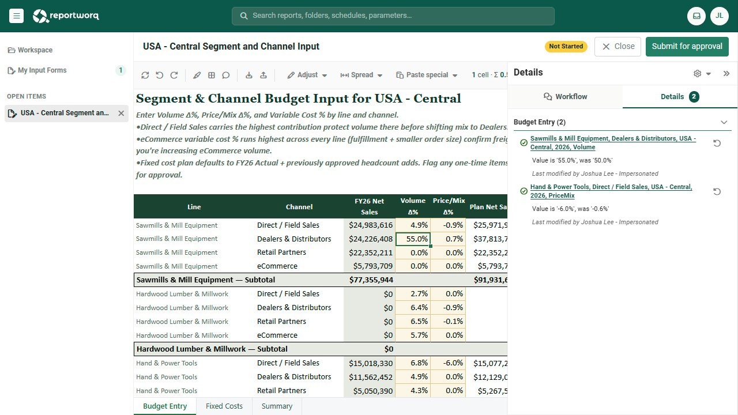Select the $77,355,944 subtotal cell
The width and height of the screenshot is (738, 415).
pos(370,280)
